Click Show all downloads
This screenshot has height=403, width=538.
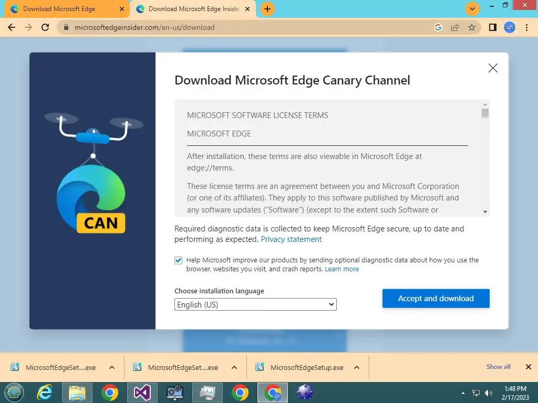[498, 367]
